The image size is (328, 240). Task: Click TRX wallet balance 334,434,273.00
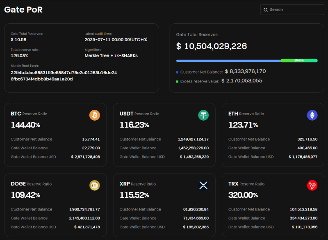tap(303, 218)
